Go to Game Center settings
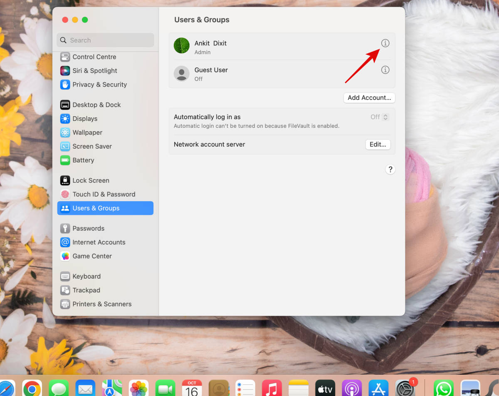 [x=92, y=256]
